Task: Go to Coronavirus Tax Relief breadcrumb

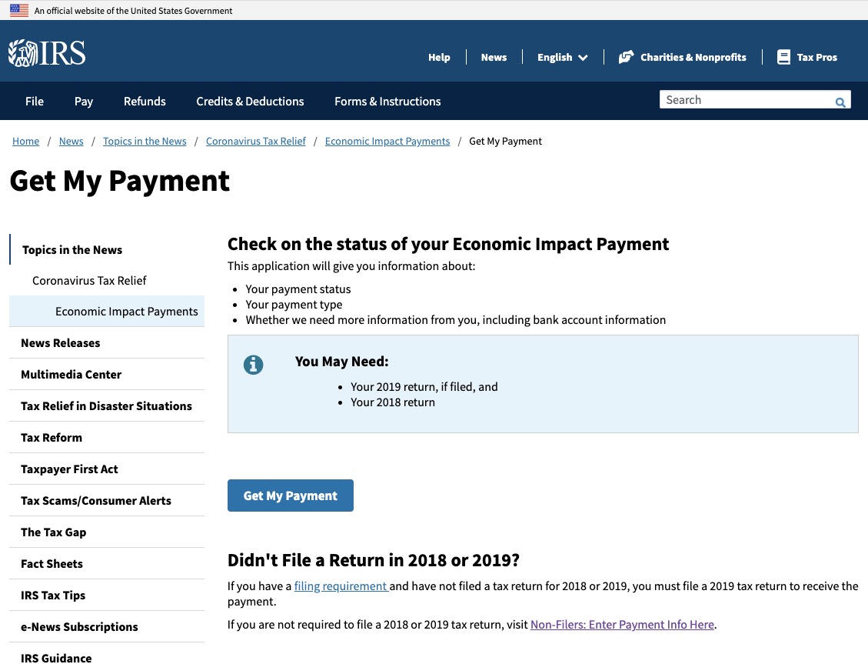Action: click(x=256, y=142)
